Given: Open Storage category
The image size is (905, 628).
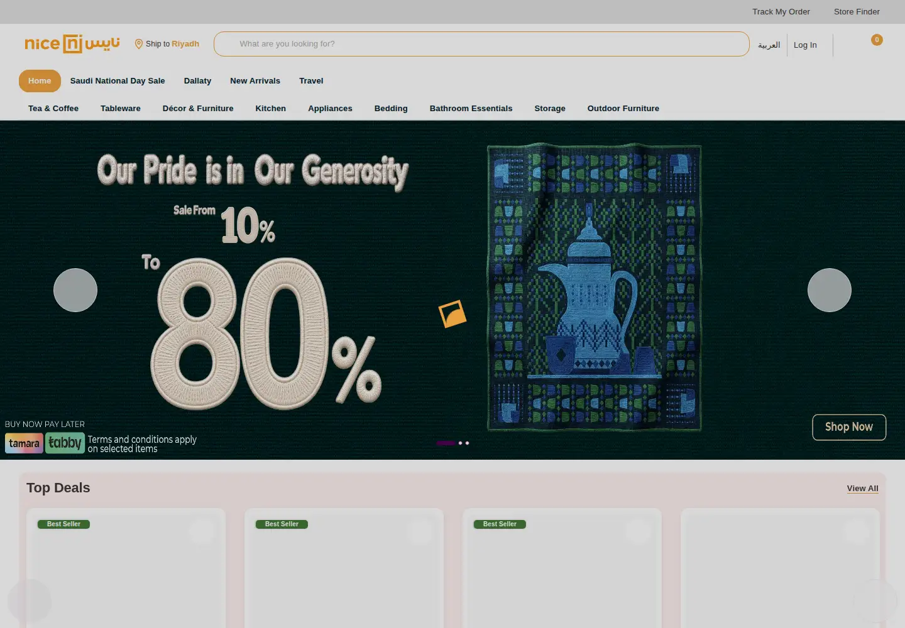Looking at the screenshot, I should click(x=550, y=109).
